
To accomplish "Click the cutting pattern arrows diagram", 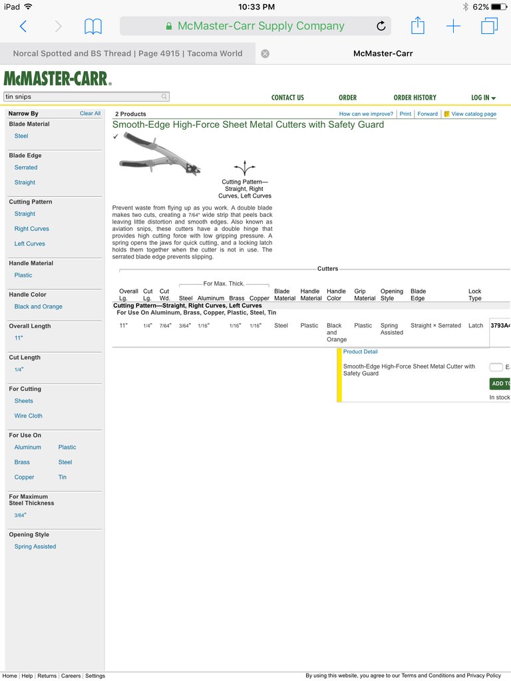I will pos(245,168).
